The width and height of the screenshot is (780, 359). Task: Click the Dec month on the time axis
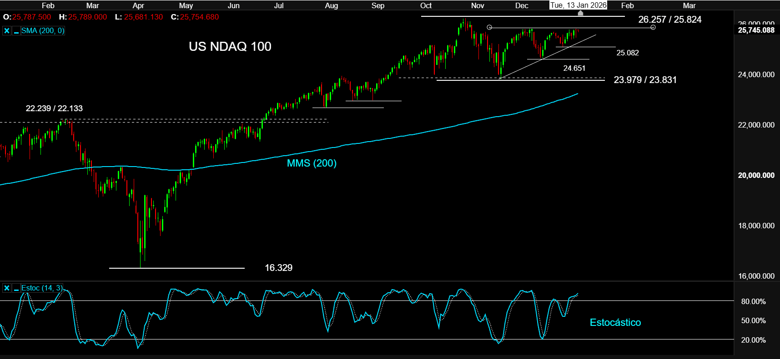coord(522,5)
